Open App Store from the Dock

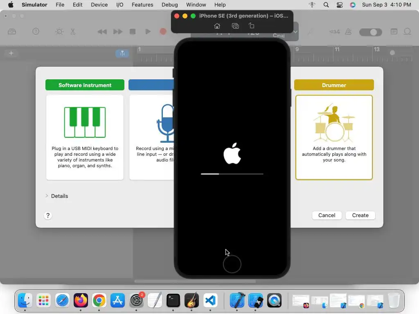(x=117, y=301)
